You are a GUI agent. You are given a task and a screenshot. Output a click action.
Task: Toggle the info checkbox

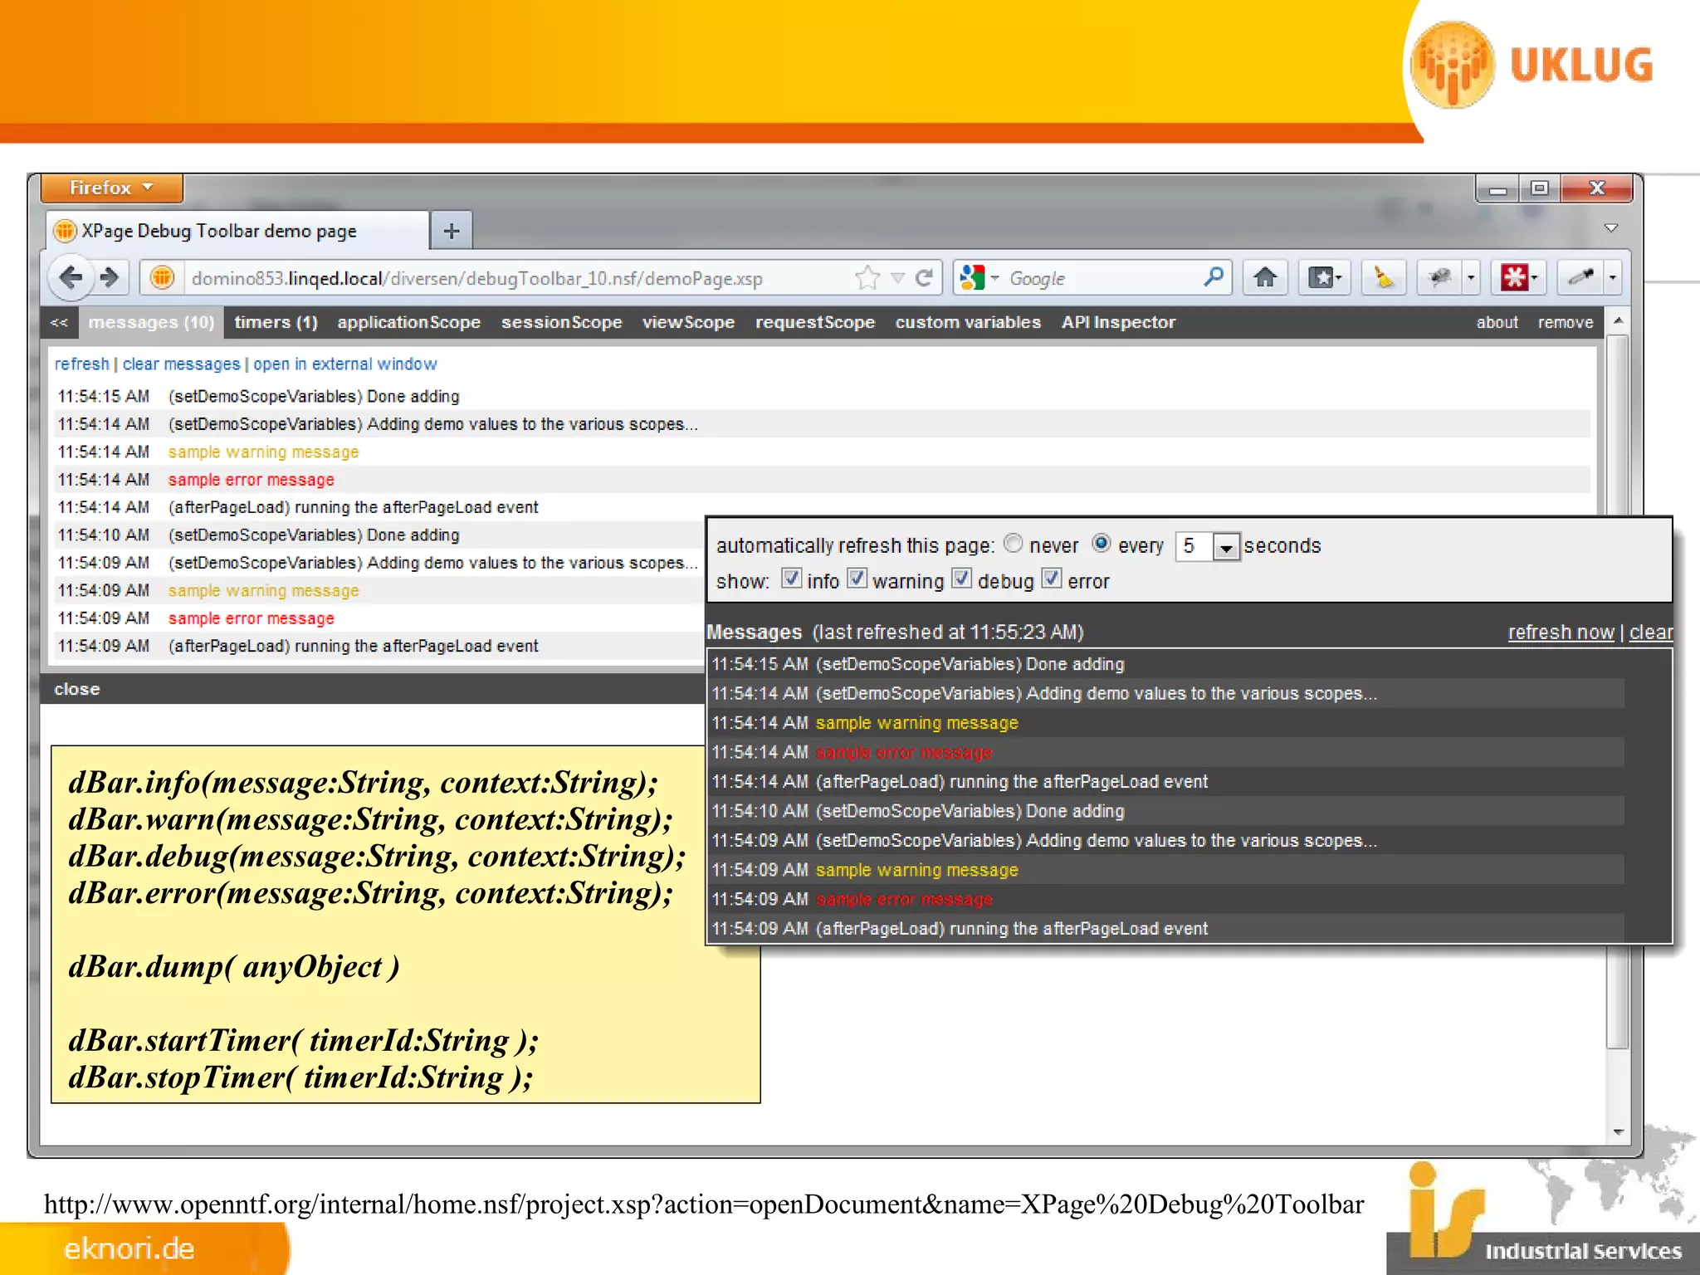click(792, 579)
